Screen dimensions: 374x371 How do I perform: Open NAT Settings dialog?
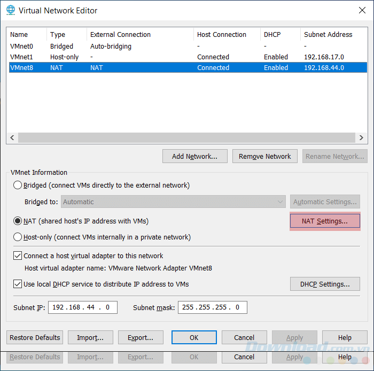tap(325, 221)
